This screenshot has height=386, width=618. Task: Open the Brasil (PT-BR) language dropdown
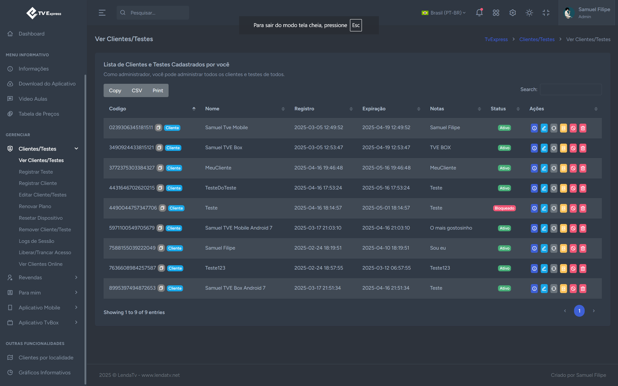tap(443, 13)
